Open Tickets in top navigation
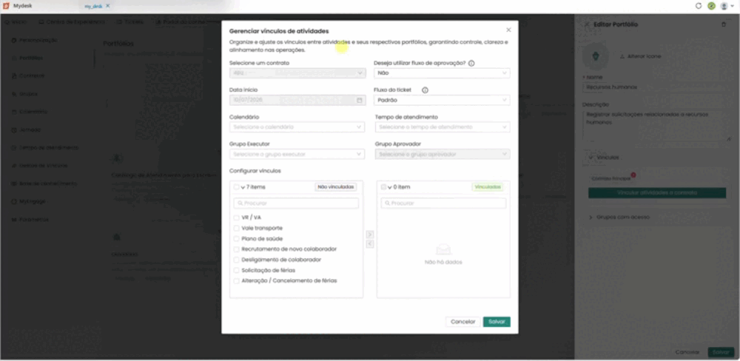The height and width of the screenshot is (361, 740). point(130,21)
